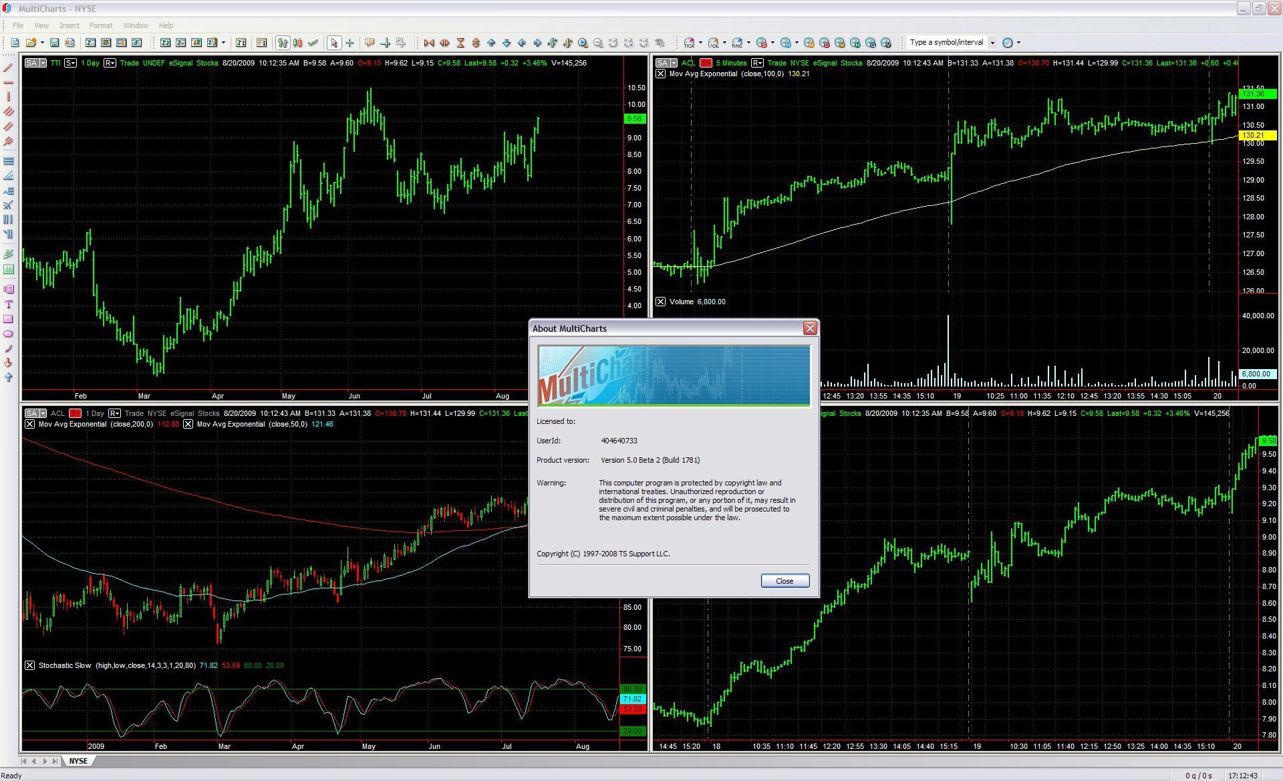Click the TICK resolution icon

tap(689, 43)
